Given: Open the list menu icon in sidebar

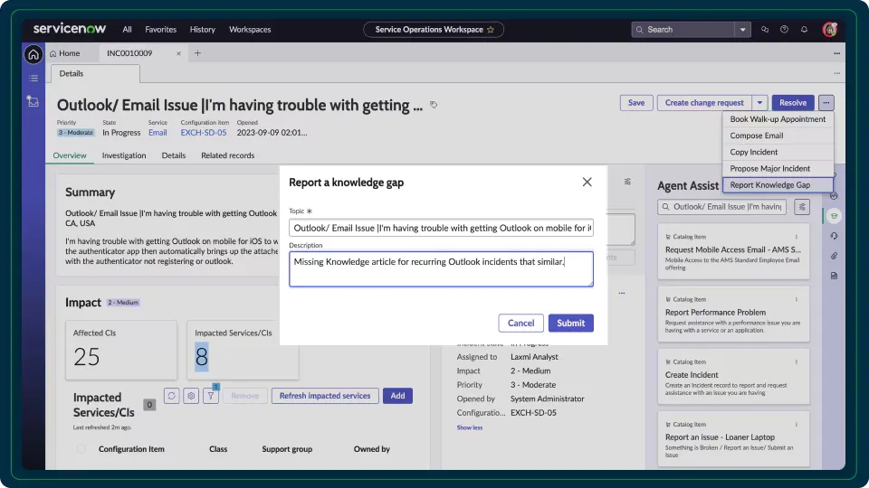Looking at the screenshot, I should coord(33,79).
